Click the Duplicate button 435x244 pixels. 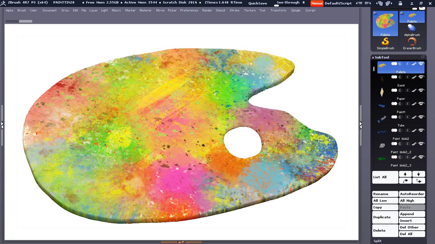(385, 217)
